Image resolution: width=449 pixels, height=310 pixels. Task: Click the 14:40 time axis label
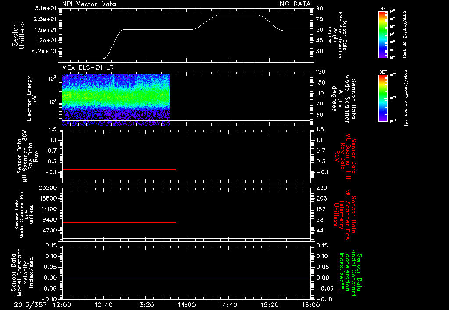[228, 305]
